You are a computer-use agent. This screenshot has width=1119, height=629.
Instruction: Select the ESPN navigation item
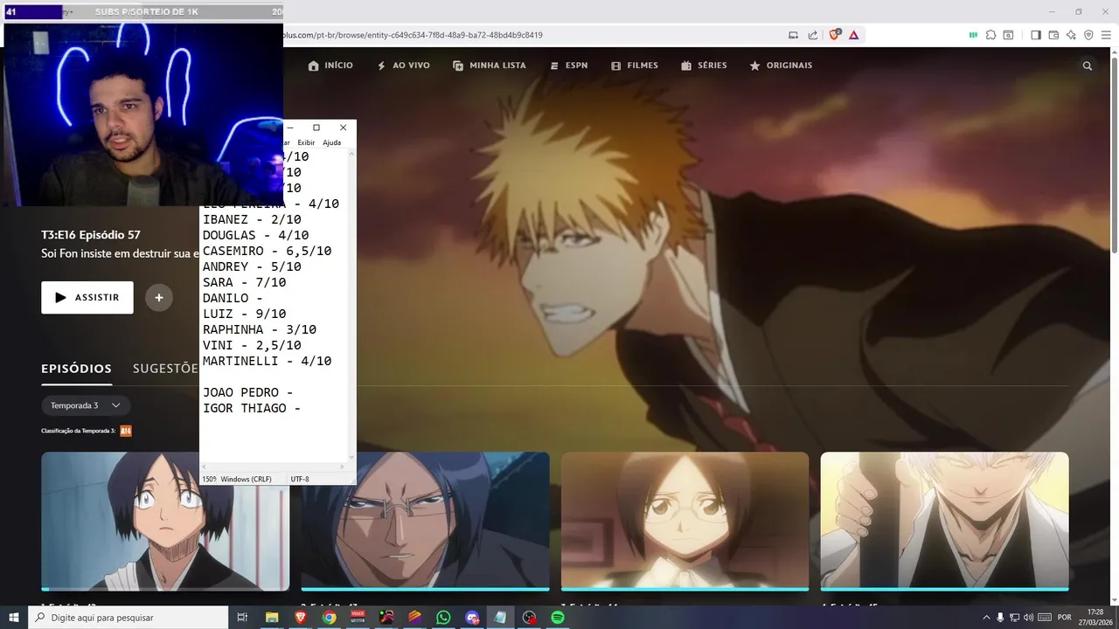[568, 66]
